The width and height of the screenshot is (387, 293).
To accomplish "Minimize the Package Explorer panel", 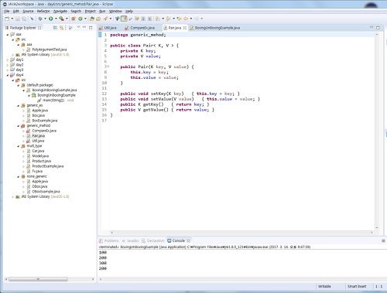I will [x=84, y=27].
